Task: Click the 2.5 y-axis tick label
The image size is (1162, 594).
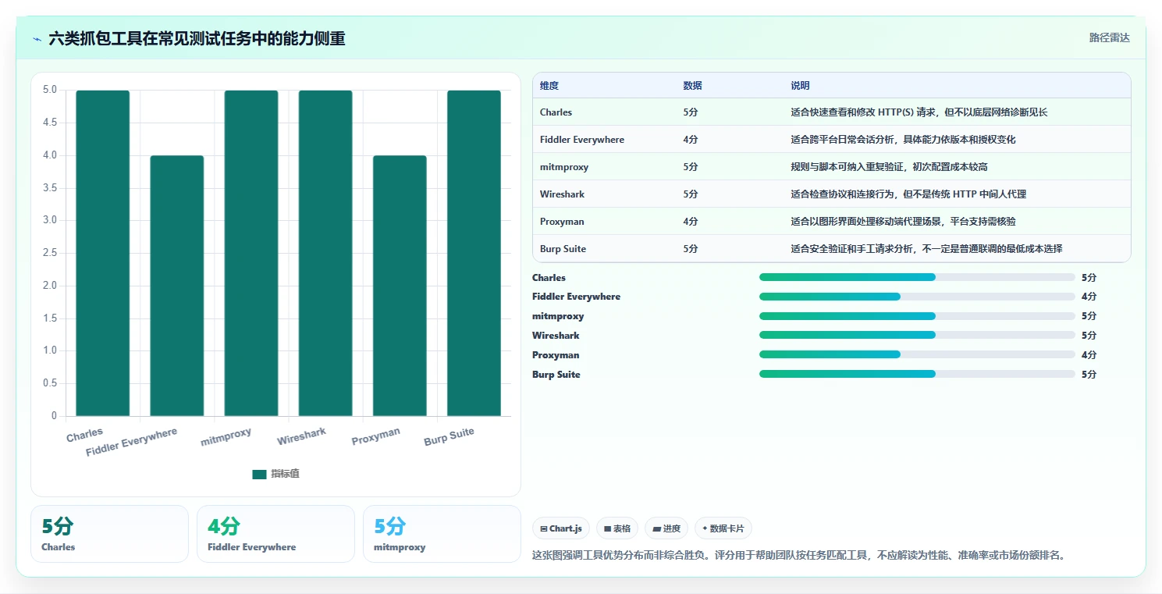Action: coord(50,253)
